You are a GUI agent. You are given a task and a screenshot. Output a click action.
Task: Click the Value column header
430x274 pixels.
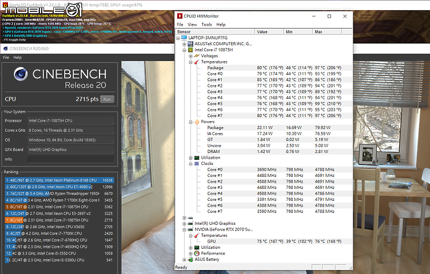(x=269, y=32)
